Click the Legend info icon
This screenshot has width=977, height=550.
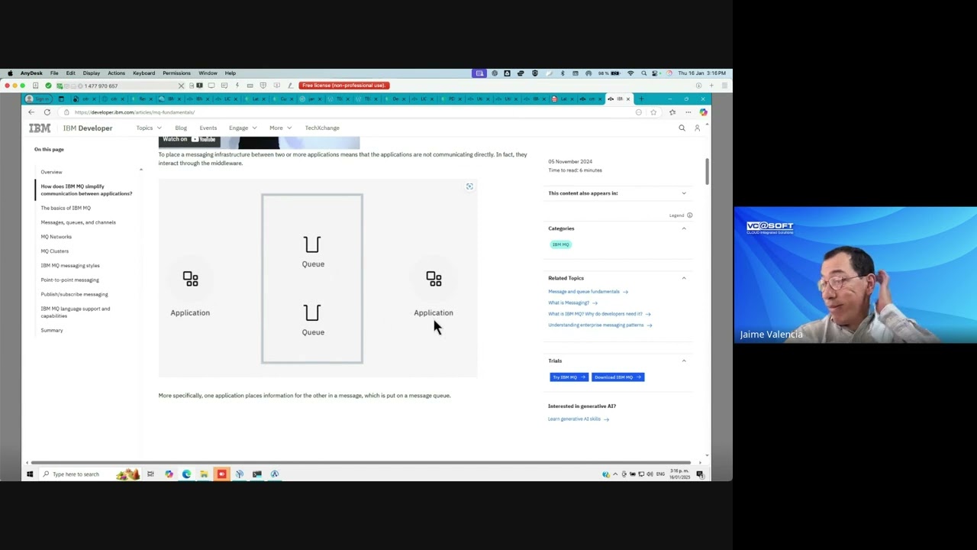[x=689, y=215]
